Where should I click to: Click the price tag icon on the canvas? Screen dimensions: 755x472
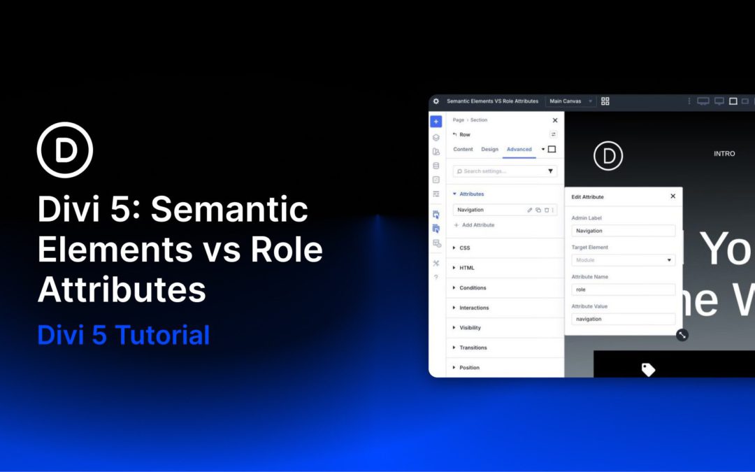648,369
